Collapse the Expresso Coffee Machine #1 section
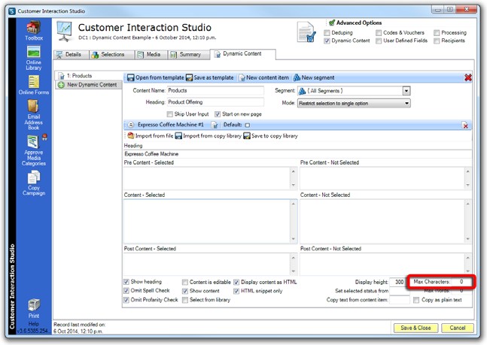The height and width of the screenshot is (345, 487). coord(131,125)
